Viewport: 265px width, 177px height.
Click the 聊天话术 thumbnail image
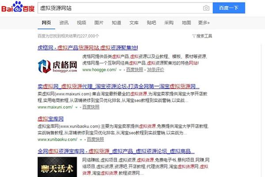57,167
